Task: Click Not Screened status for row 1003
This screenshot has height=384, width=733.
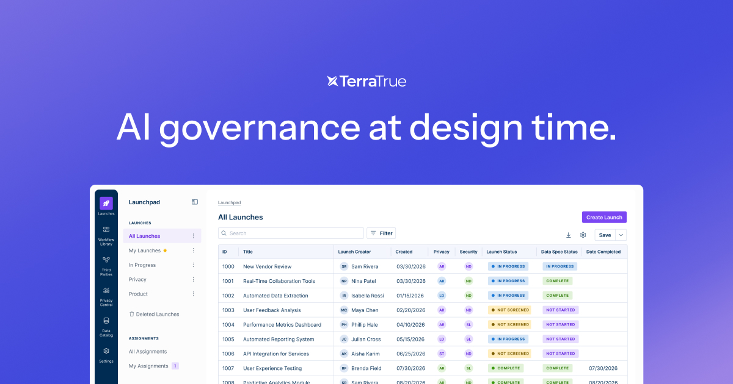Action: coord(510,310)
